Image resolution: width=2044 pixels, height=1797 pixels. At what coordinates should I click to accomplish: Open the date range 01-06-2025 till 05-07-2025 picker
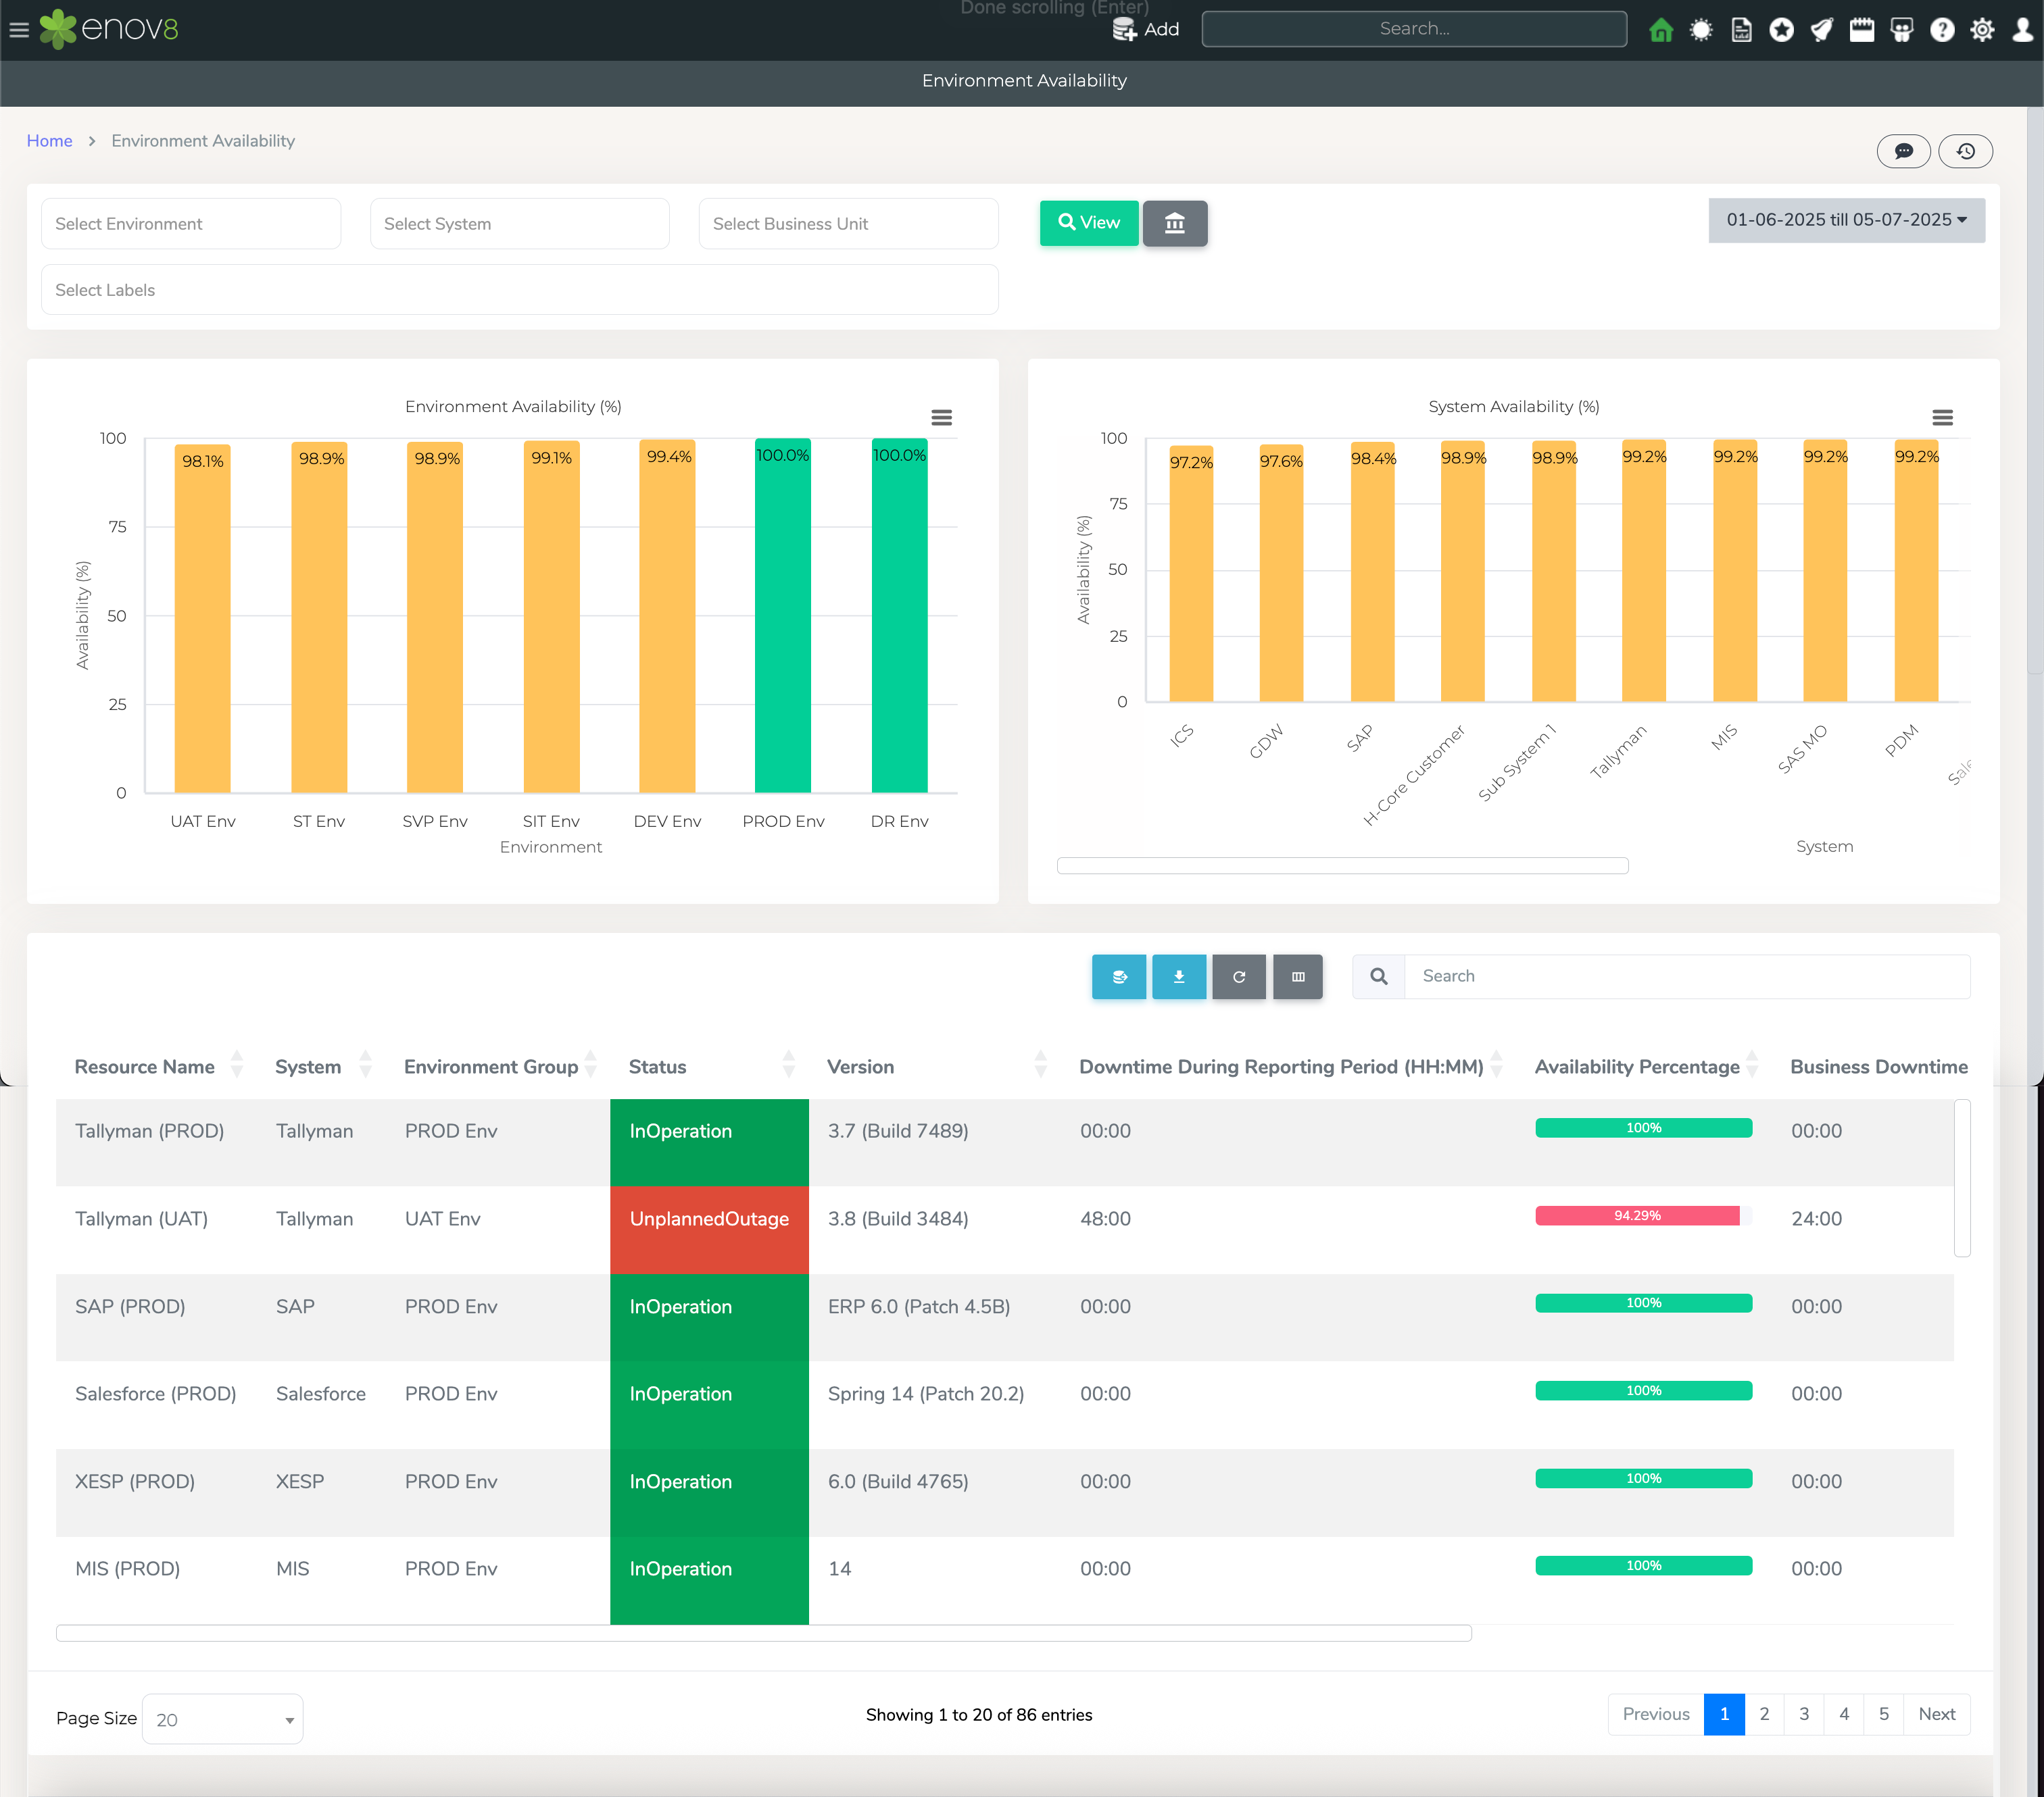1846,220
